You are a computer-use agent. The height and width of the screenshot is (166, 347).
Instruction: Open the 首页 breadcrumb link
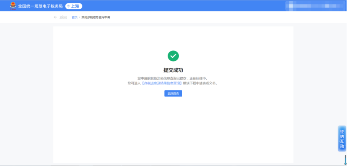[74, 17]
